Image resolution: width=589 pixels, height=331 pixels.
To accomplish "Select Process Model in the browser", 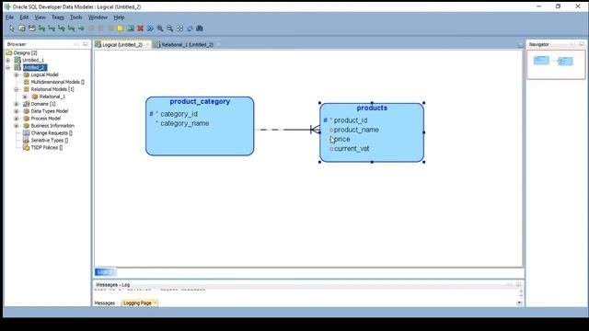I will [x=45, y=119].
